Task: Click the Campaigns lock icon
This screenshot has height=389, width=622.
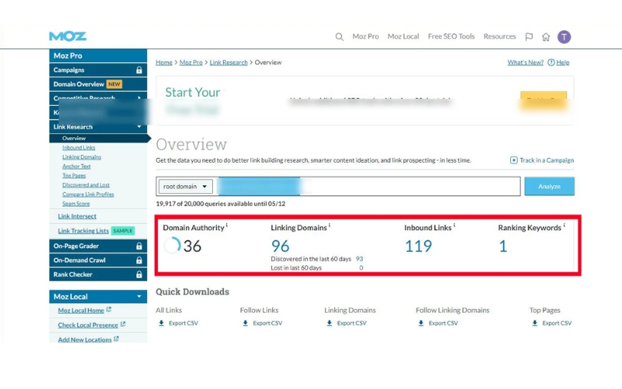Action: [139, 70]
